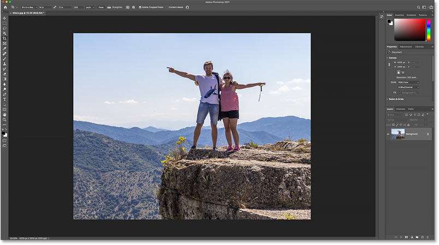The height and width of the screenshot is (245, 439).
Task: Hide the Background layer eye icon
Action: (x=388, y=134)
